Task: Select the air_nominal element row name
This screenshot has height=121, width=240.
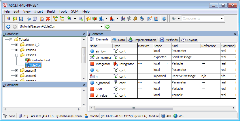Action: point(103,58)
